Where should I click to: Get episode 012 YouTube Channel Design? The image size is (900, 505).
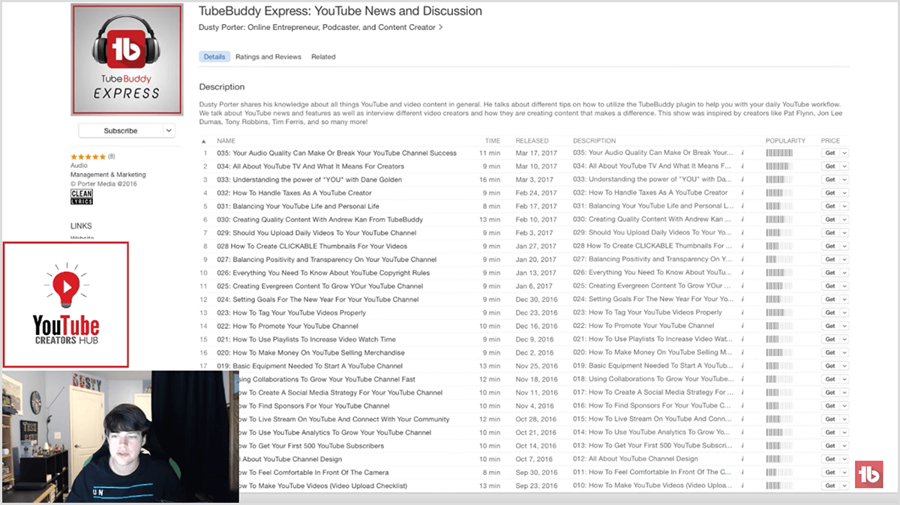(830, 459)
